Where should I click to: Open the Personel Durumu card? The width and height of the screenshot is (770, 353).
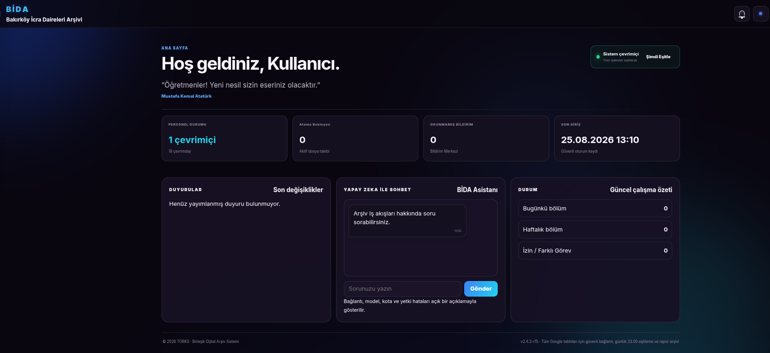point(225,138)
